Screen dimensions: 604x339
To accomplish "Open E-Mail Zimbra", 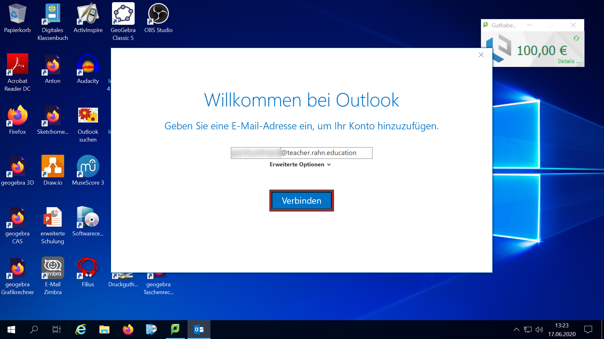I will click(x=52, y=268).
